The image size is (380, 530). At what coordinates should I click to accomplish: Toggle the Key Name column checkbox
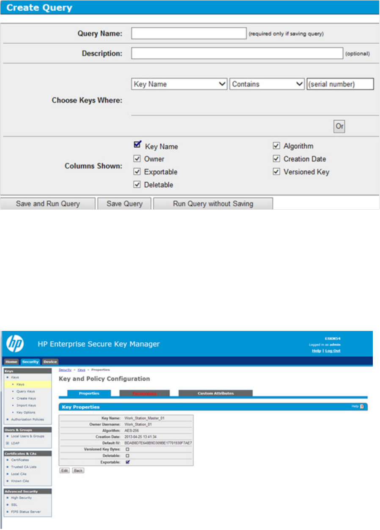tap(137, 145)
